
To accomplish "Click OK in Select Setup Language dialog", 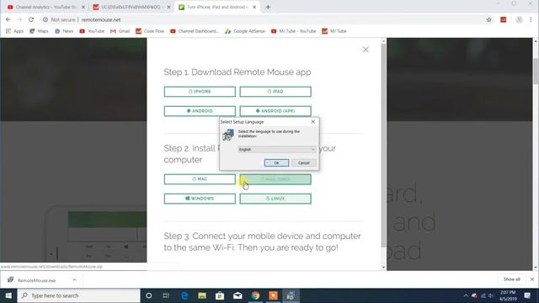I will [x=276, y=162].
